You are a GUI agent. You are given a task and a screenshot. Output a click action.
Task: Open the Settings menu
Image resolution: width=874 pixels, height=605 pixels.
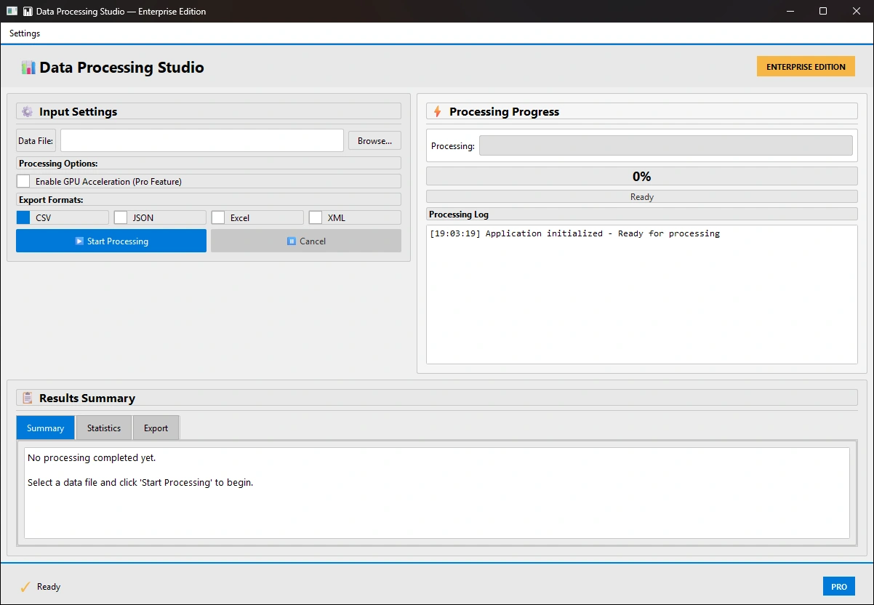tap(25, 33)
